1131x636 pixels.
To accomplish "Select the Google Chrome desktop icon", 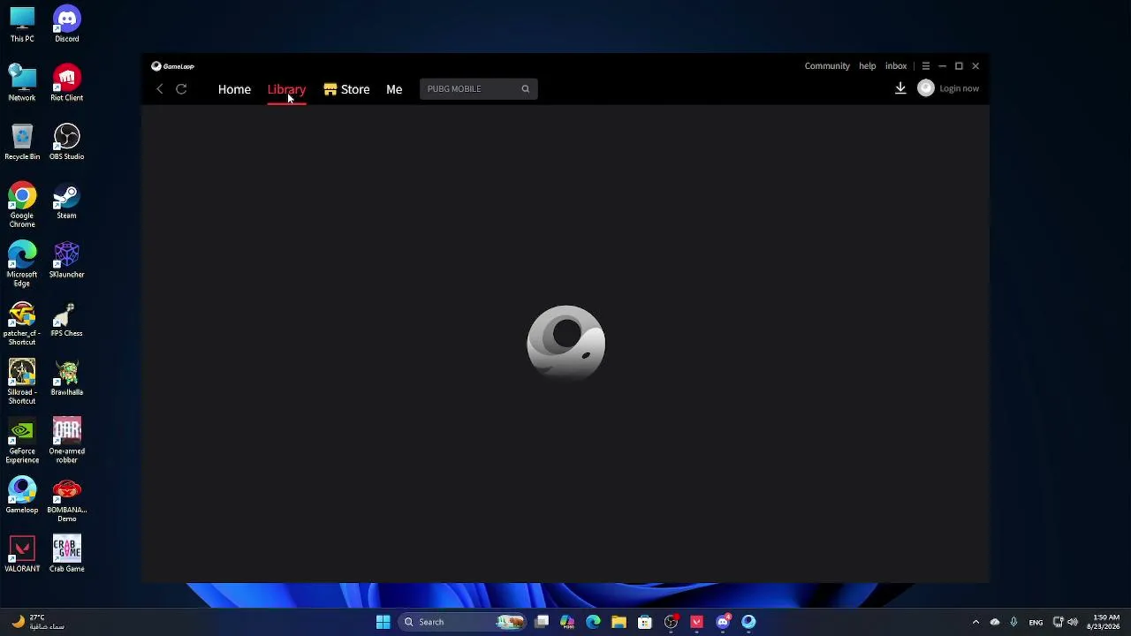I will 22,205.
